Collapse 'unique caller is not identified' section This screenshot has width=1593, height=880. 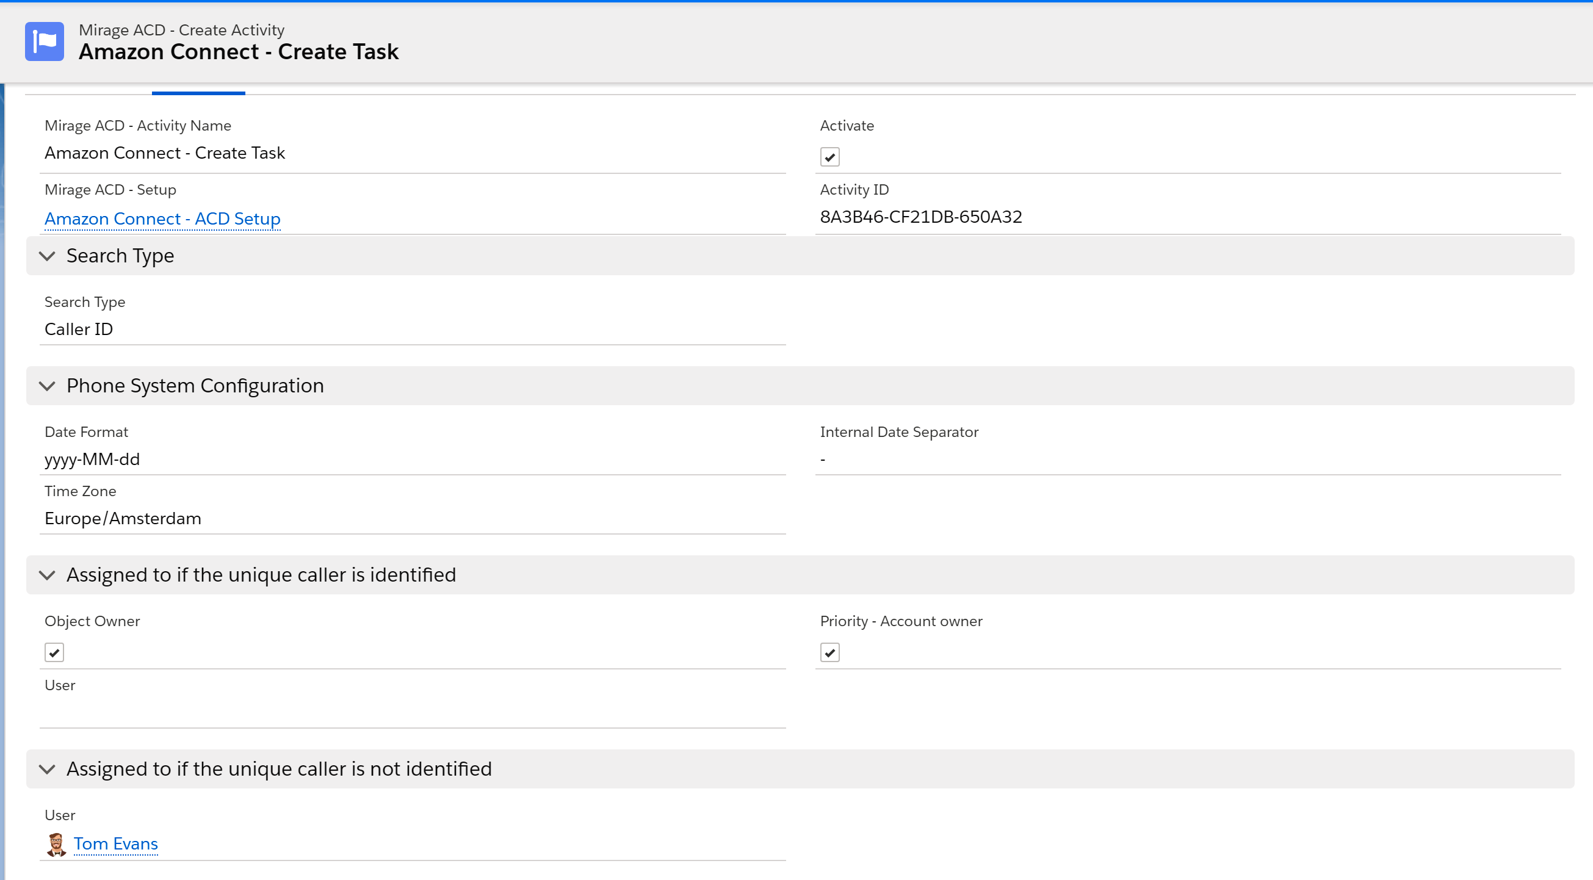[47, 770]
